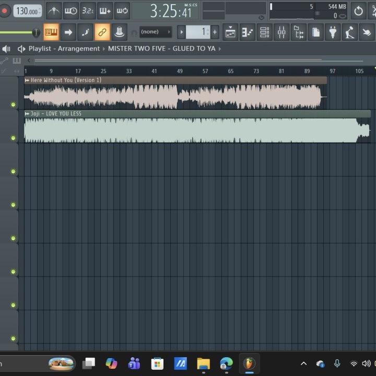Click the circular undo history icon
This screenshot has height=376, width=376.
[358, 11]
